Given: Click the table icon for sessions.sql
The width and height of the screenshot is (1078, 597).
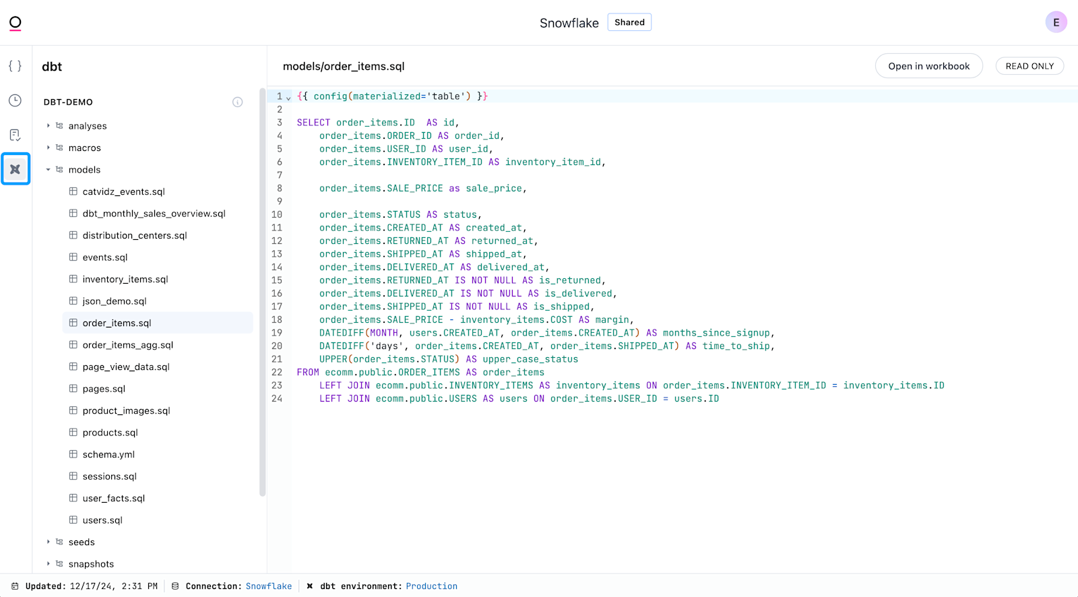Looking at the screenshot, I should (73, 476).
